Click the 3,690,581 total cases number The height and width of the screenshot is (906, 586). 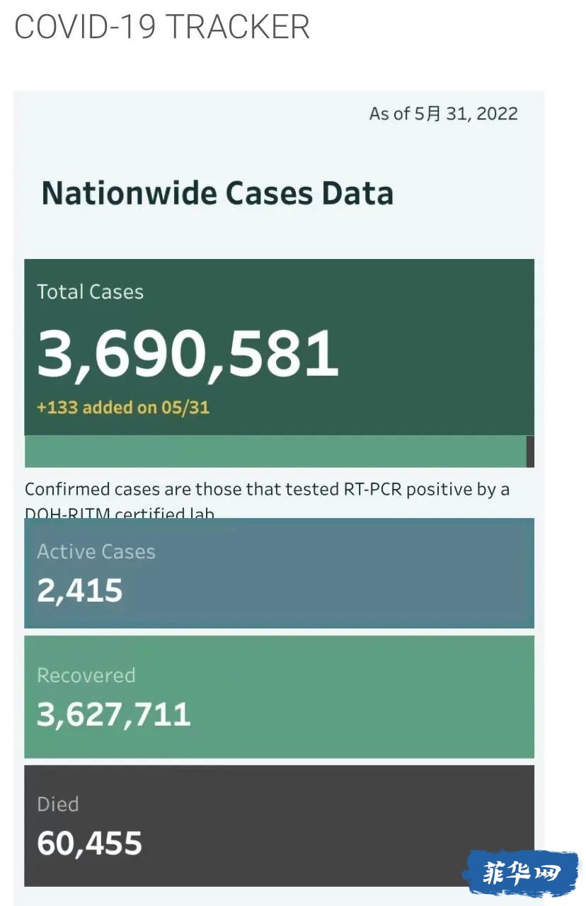188,353
